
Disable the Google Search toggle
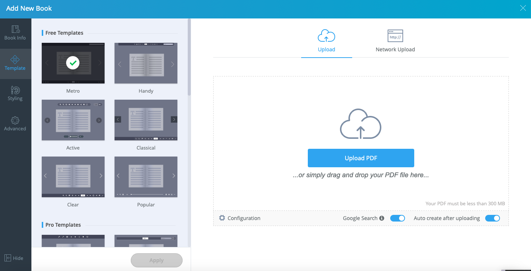coord(398,218)
